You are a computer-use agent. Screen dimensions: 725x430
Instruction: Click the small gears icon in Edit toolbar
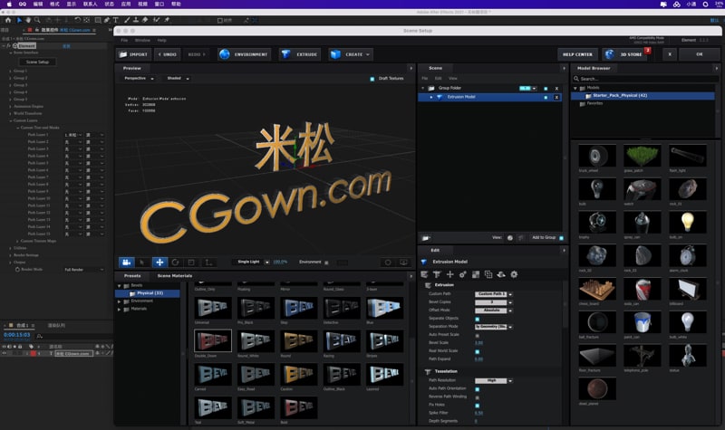click(462, 274)
